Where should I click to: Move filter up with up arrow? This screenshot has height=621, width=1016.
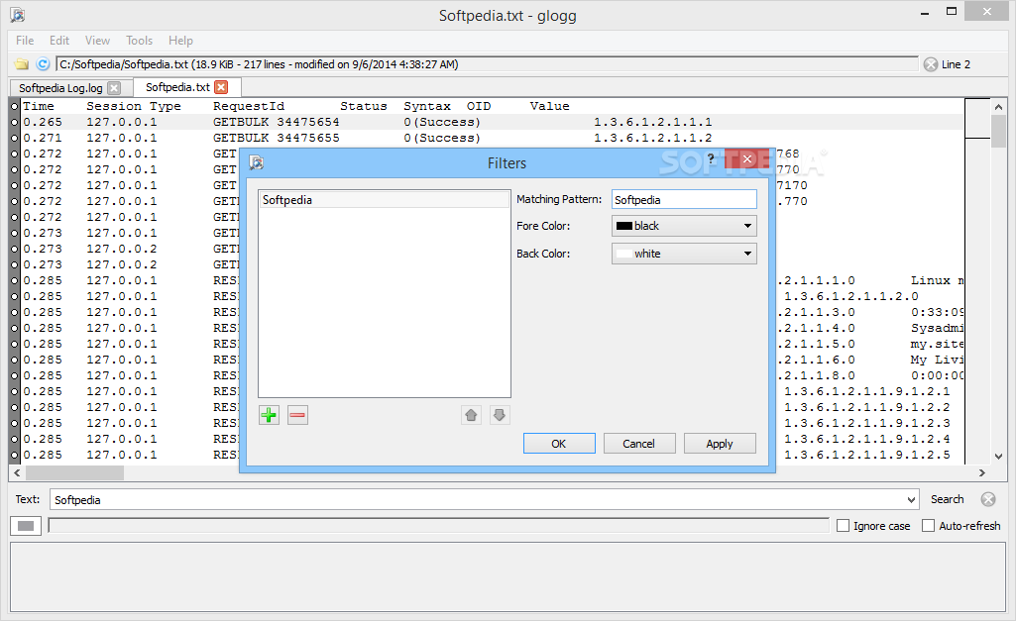point(471,415)
